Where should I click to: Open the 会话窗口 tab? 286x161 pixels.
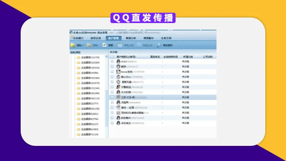78,38
